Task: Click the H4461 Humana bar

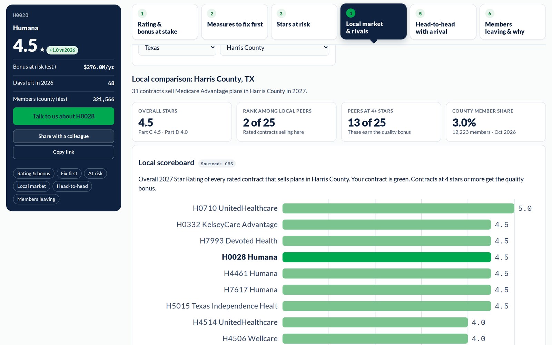Action: click(x=387, y=273)
